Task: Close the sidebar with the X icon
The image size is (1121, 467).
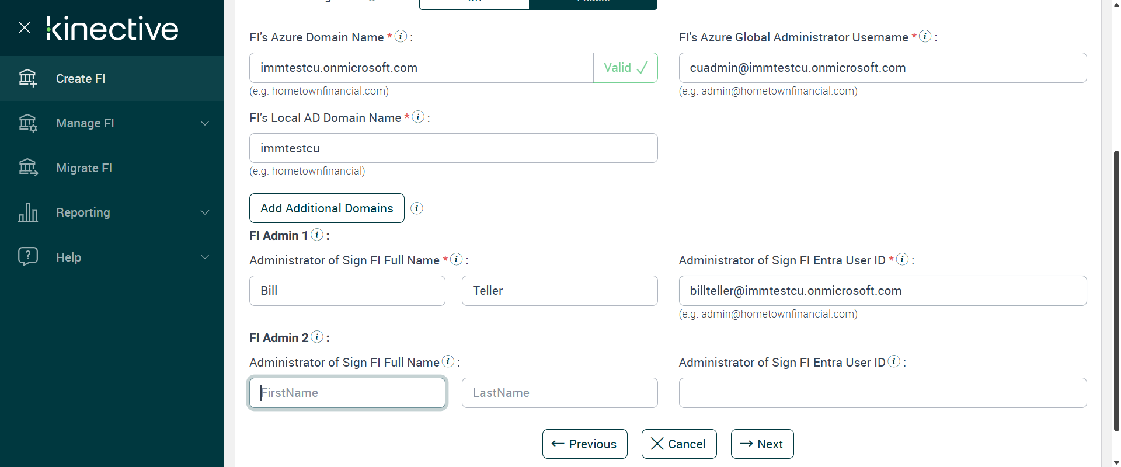Action: (x=25, y=27)
